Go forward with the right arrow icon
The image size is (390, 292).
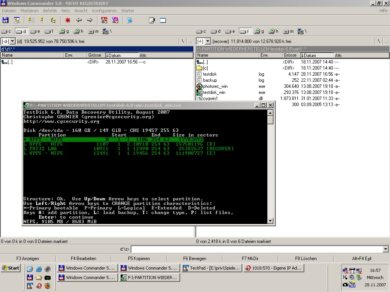tap(90, 20)
